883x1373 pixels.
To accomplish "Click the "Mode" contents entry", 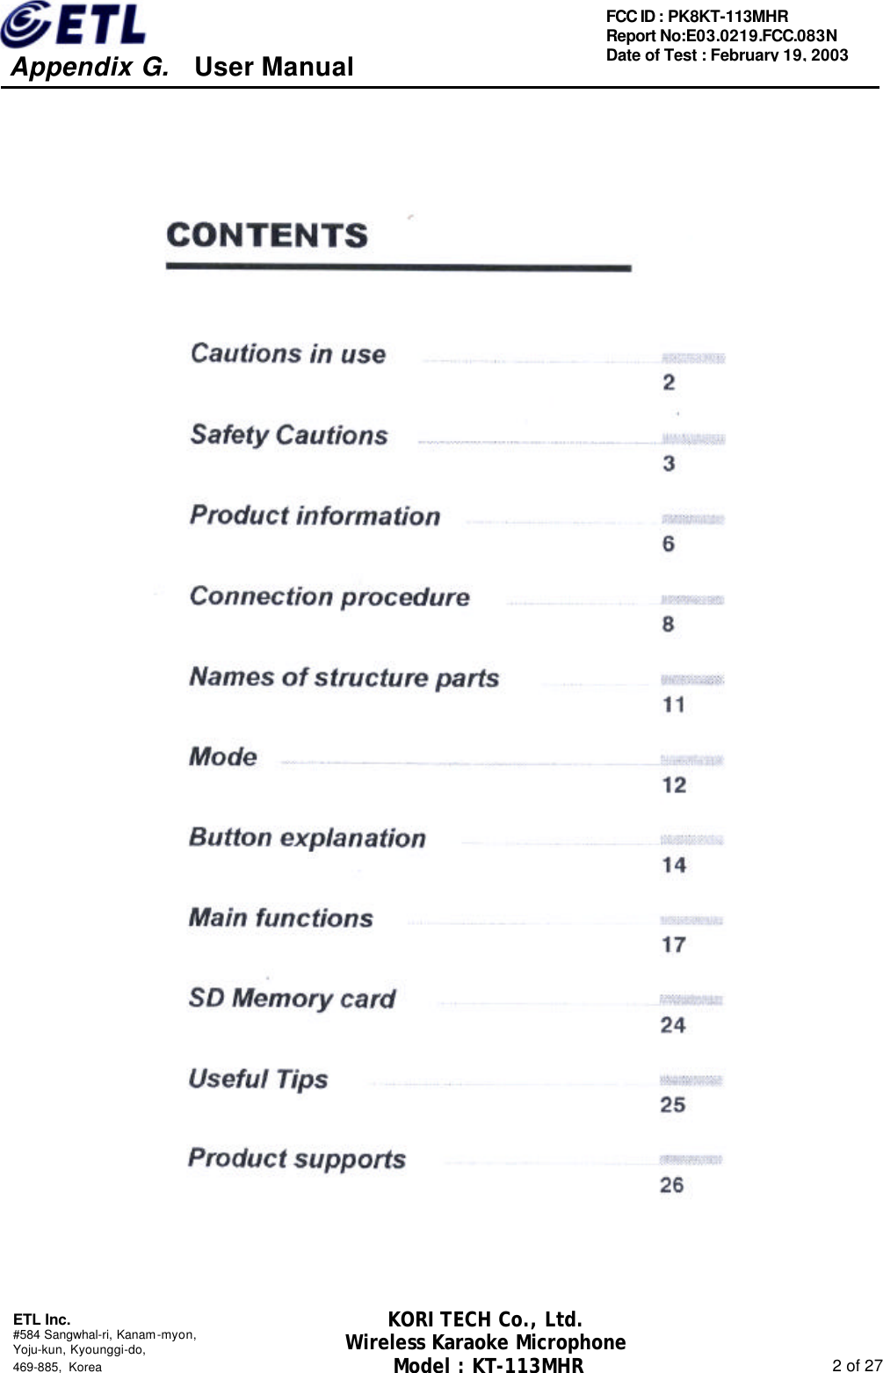I will [223, 757].
